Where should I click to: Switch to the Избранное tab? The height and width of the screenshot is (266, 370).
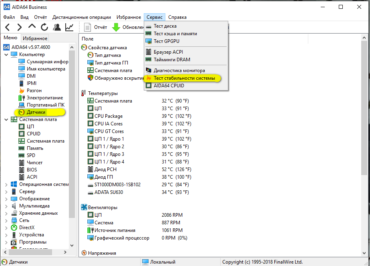click(x=35, y=38)
